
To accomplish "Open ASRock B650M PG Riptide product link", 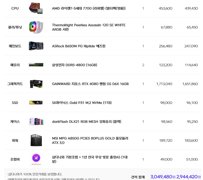I will [79, 46].
